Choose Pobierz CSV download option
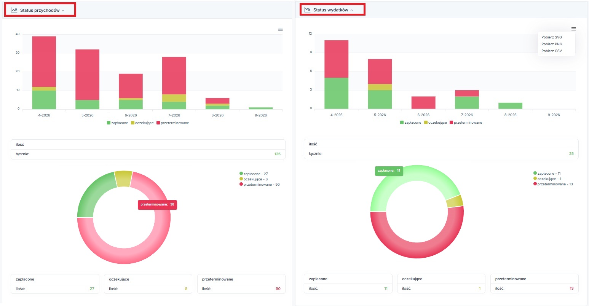This screenshot has width=589, height=306. 551,51
